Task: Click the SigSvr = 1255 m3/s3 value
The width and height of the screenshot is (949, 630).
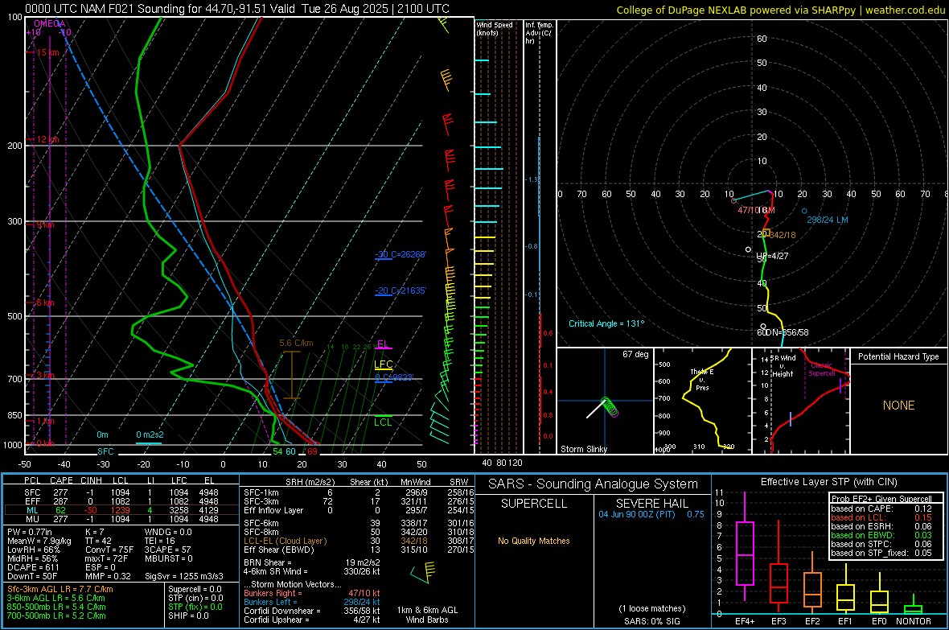Action: [x=184, y=577]
